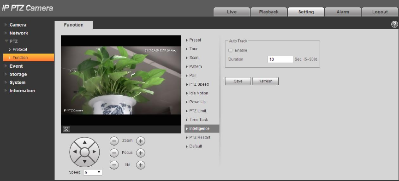Tilt camera down with the down arrow
This screenshot has height=181, width=399.
pos(85,161)
